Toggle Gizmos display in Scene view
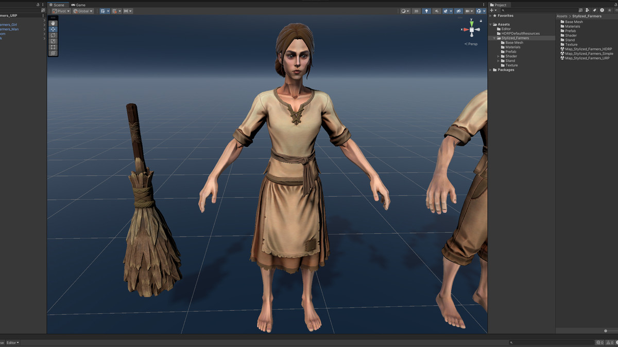Image resolution: width=618 pixels, height=347 pixels. point(479,11)
